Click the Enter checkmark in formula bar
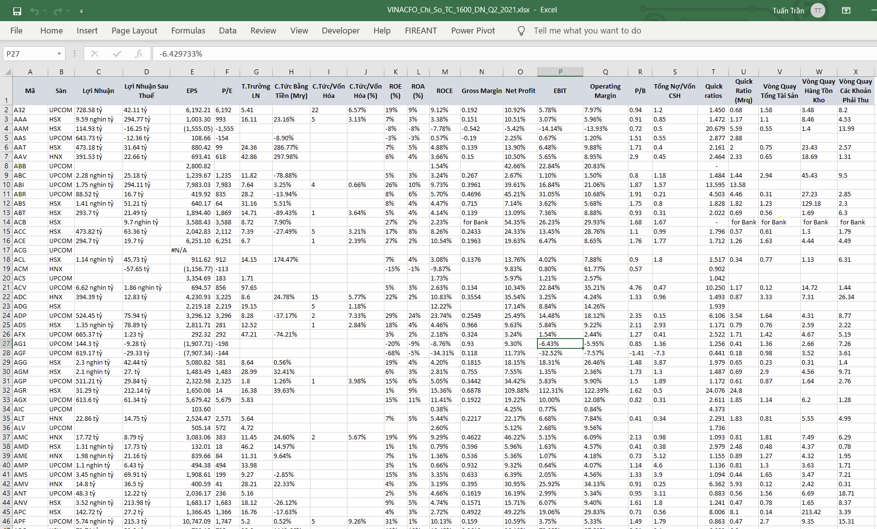The image size is (877, 529). [x=117, y=54]
